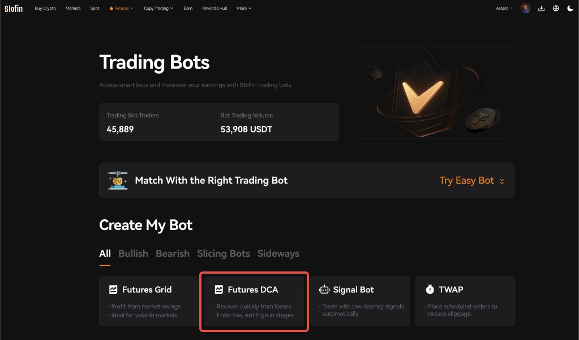The width and height of the screenshot is (579, 340).
Task: Click the Blofin logo
Action: [14, 8]
